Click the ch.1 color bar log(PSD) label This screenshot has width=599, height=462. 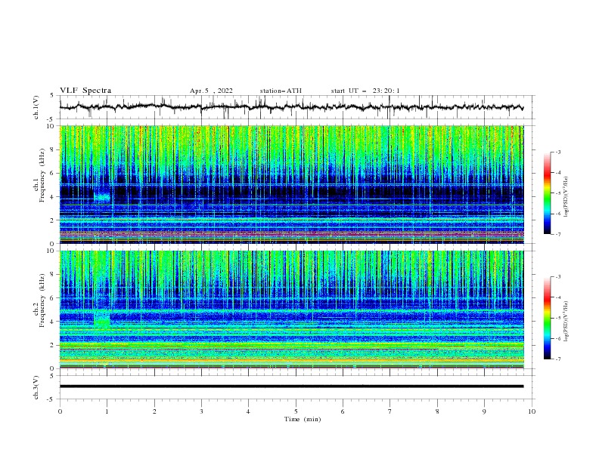coord(566,197)
